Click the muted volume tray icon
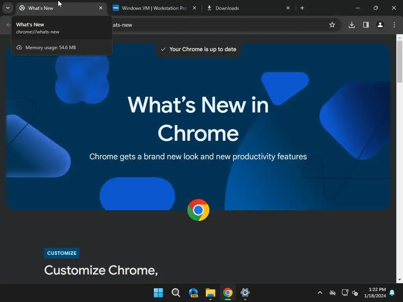 pyautogui.click(x=355, y=293)
